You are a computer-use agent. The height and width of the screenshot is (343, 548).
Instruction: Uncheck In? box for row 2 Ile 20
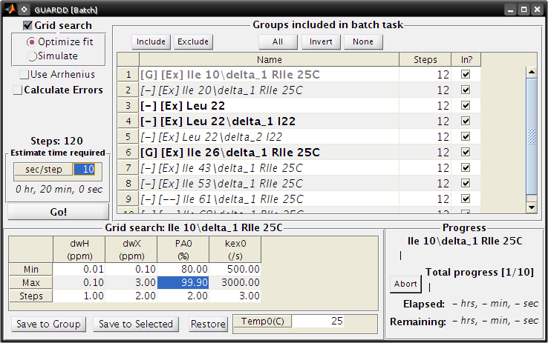(466, 90)
